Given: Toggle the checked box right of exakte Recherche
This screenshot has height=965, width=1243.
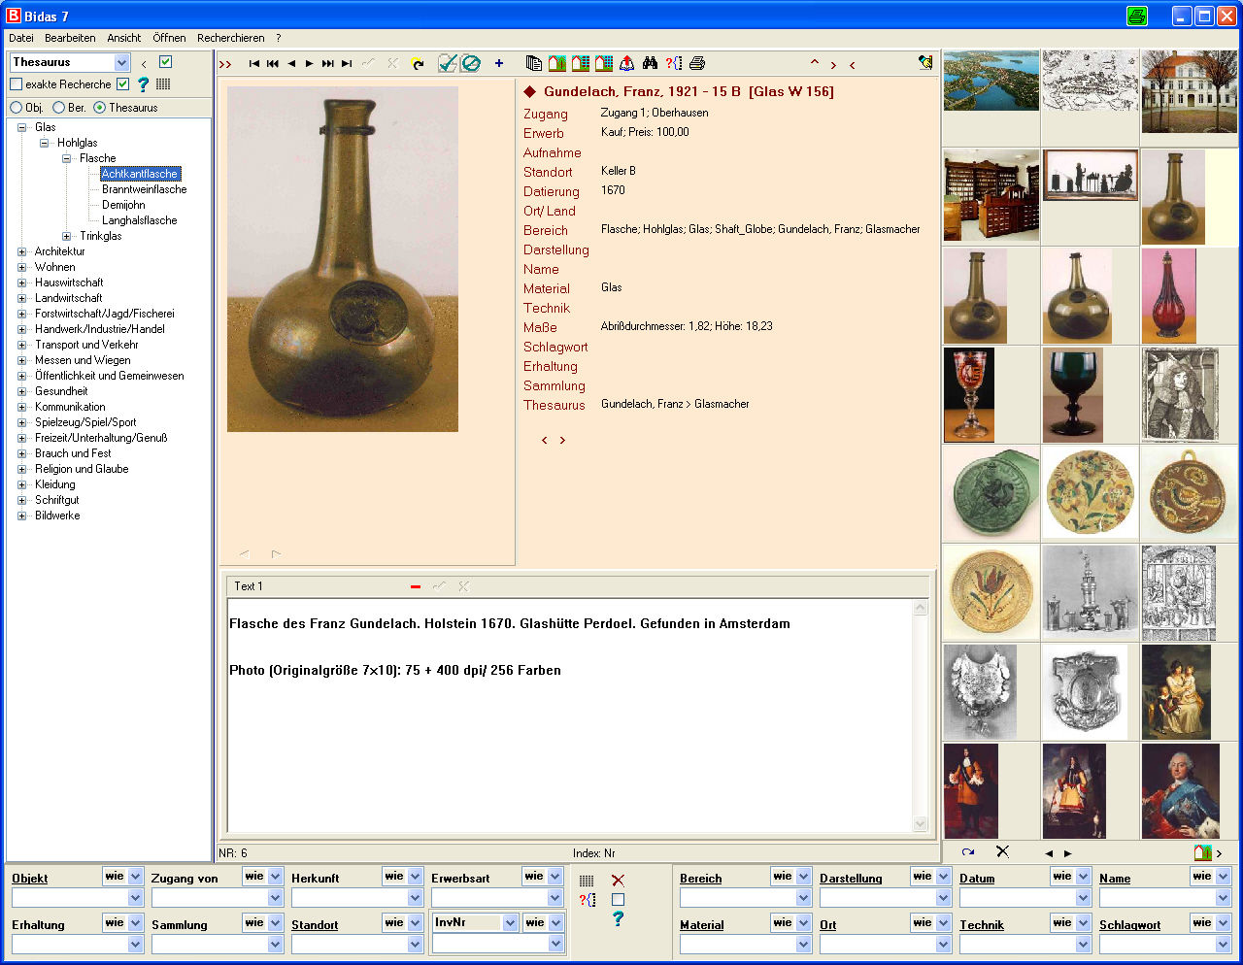Looking at the screenshot, I should [122, 84].
